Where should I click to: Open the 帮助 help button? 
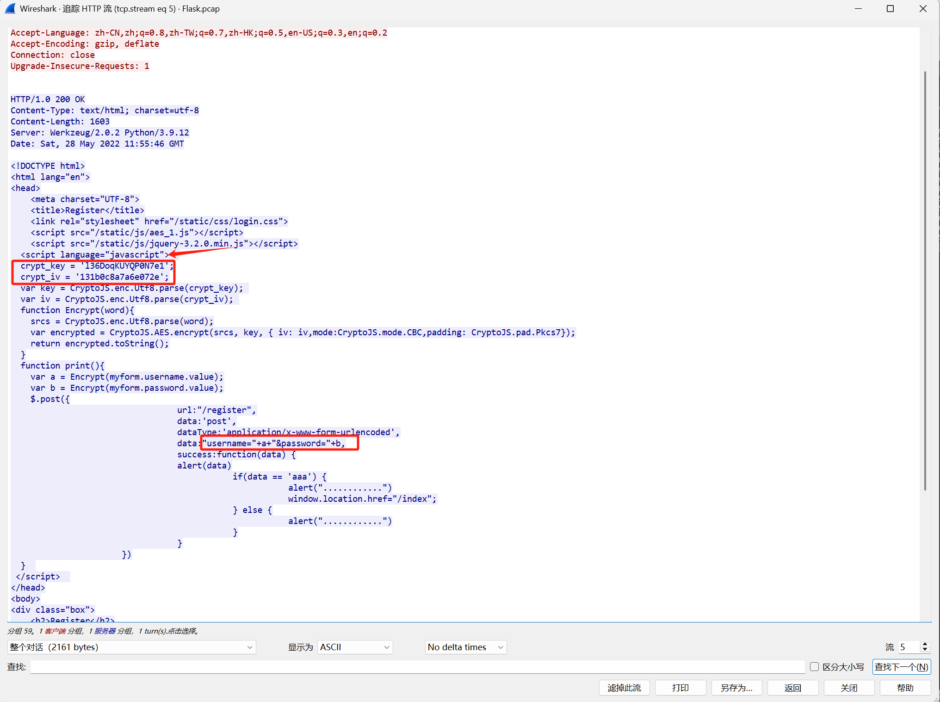point(905,688)
